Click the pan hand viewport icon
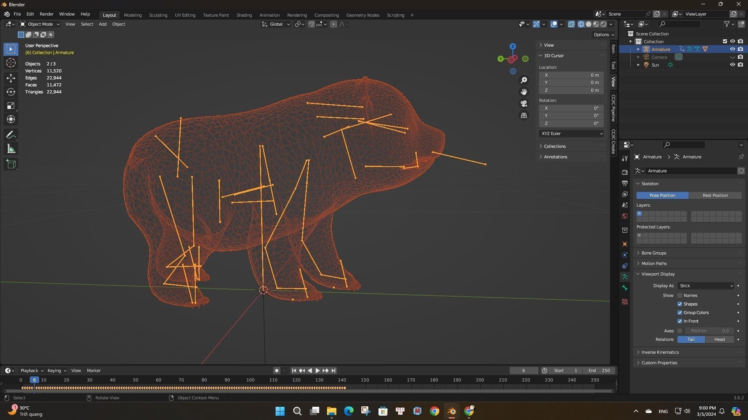Viewport: 748px width, 420px height. [524, 92]
